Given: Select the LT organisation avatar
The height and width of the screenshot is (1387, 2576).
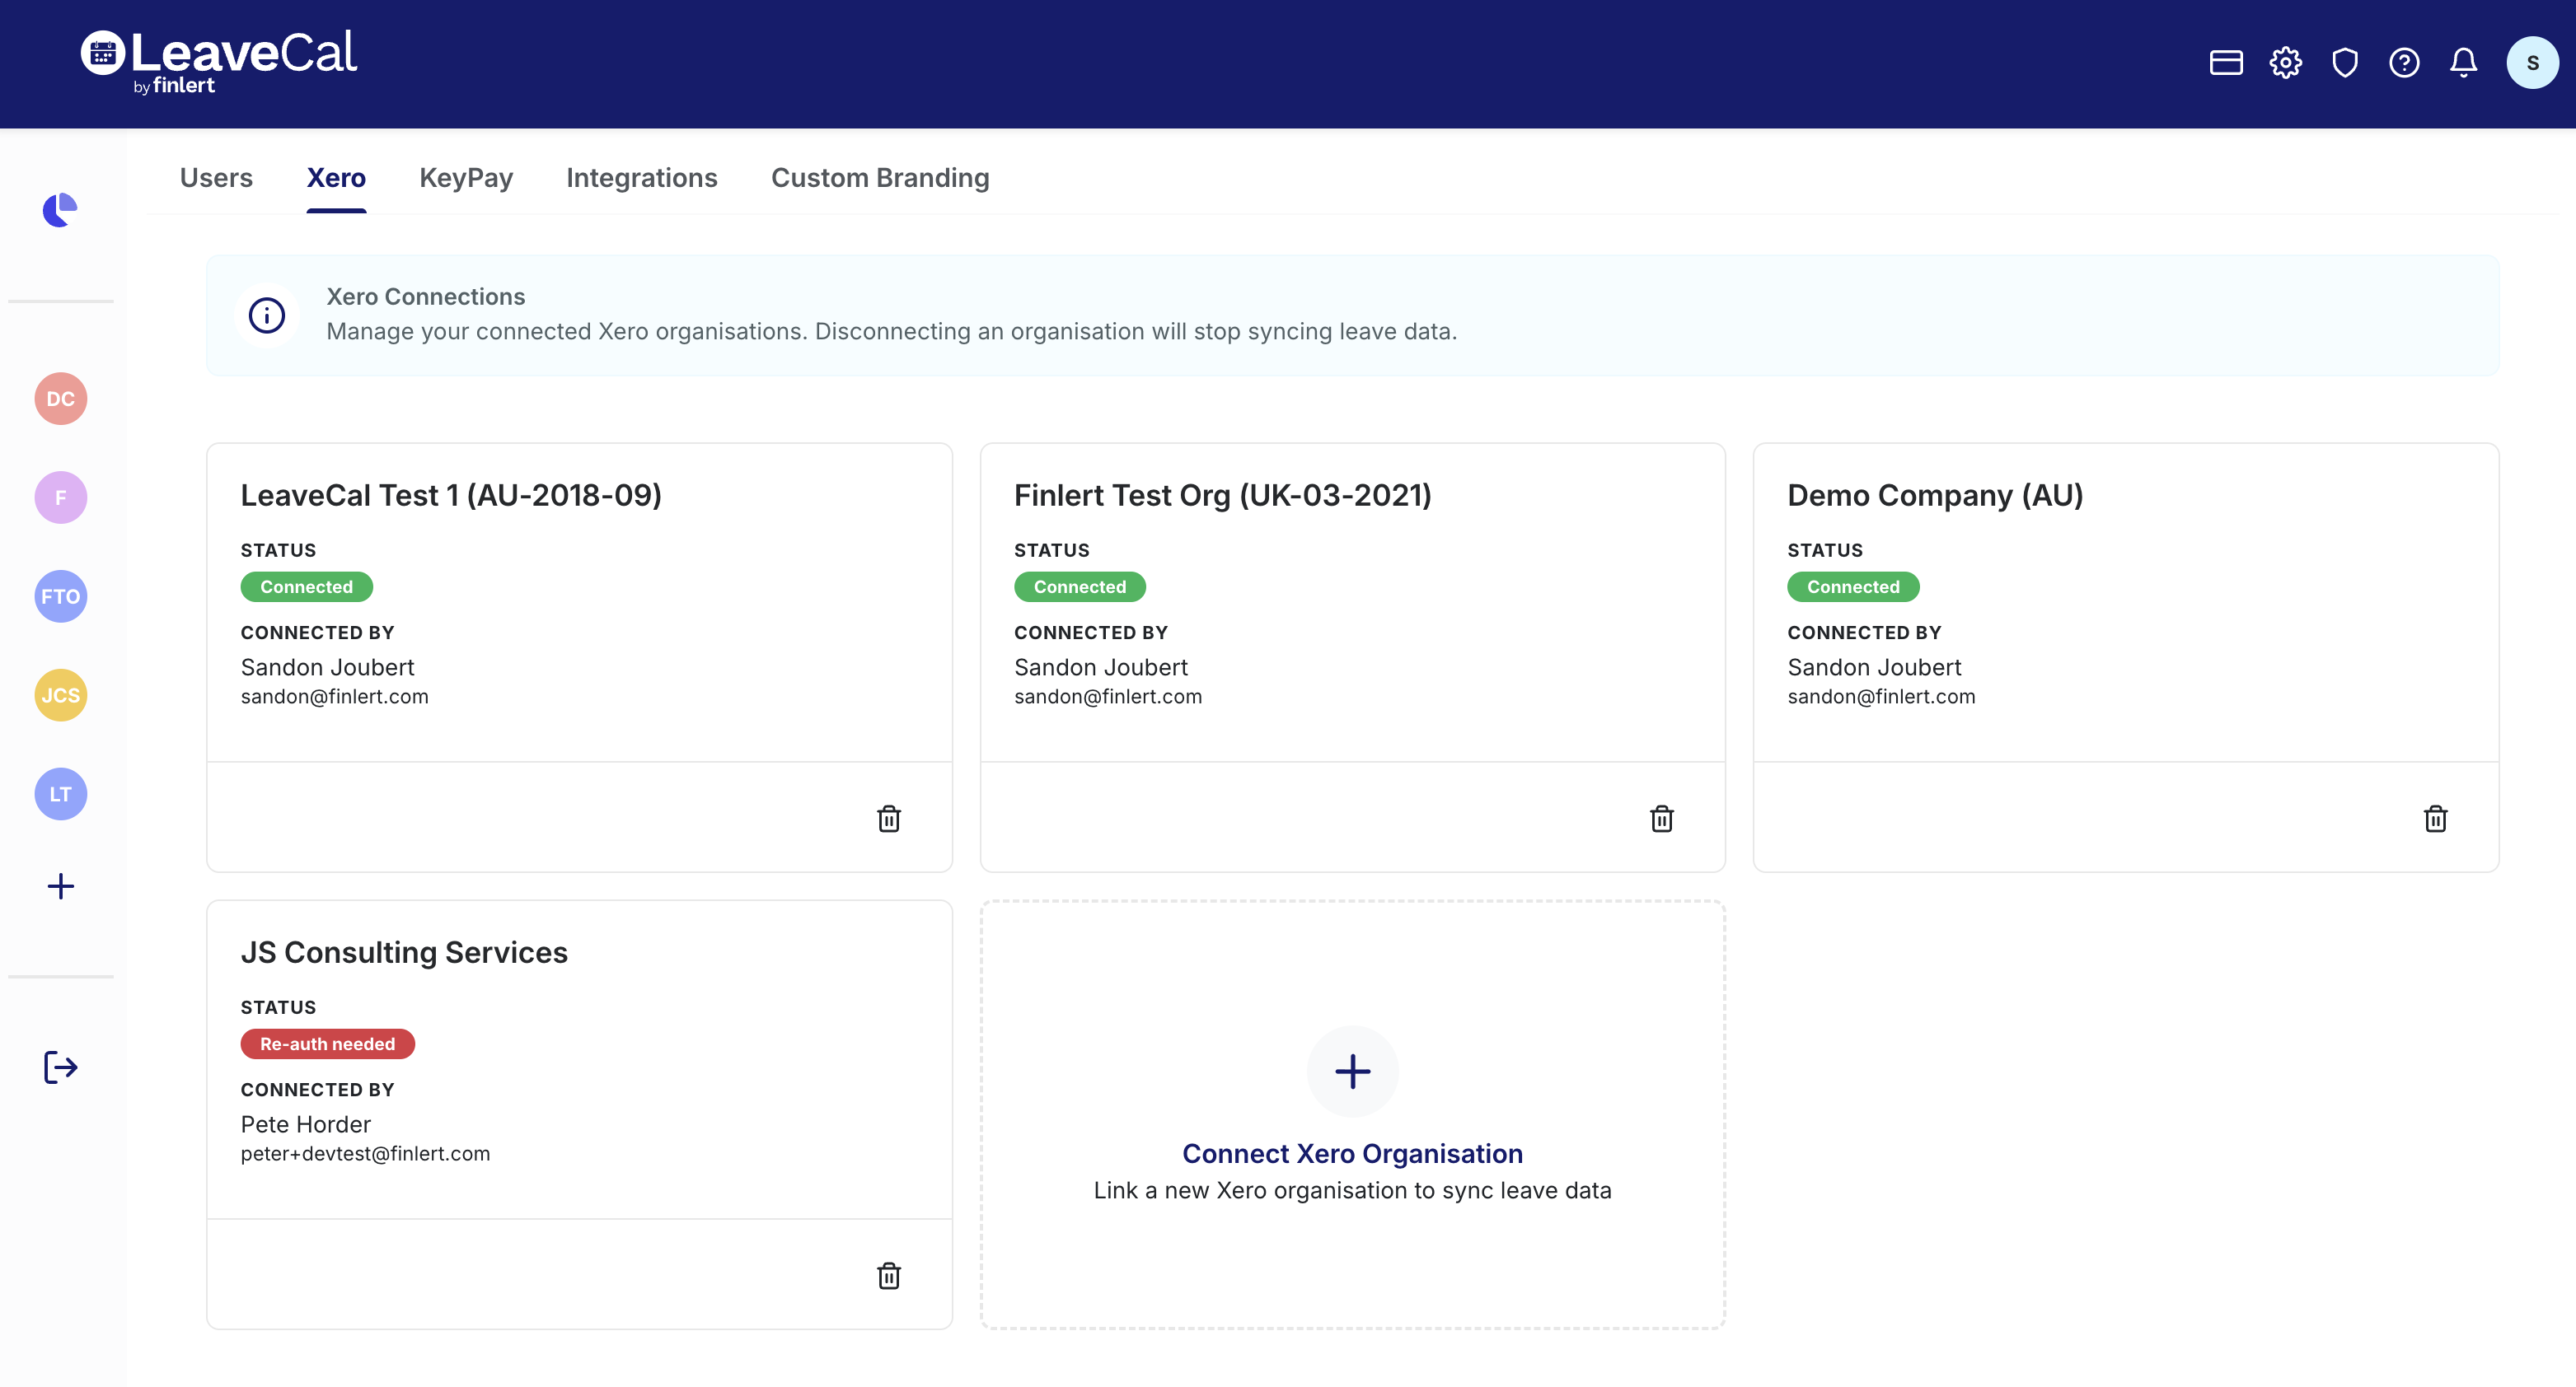Looking at the screenshot, I should pos(61,795).
